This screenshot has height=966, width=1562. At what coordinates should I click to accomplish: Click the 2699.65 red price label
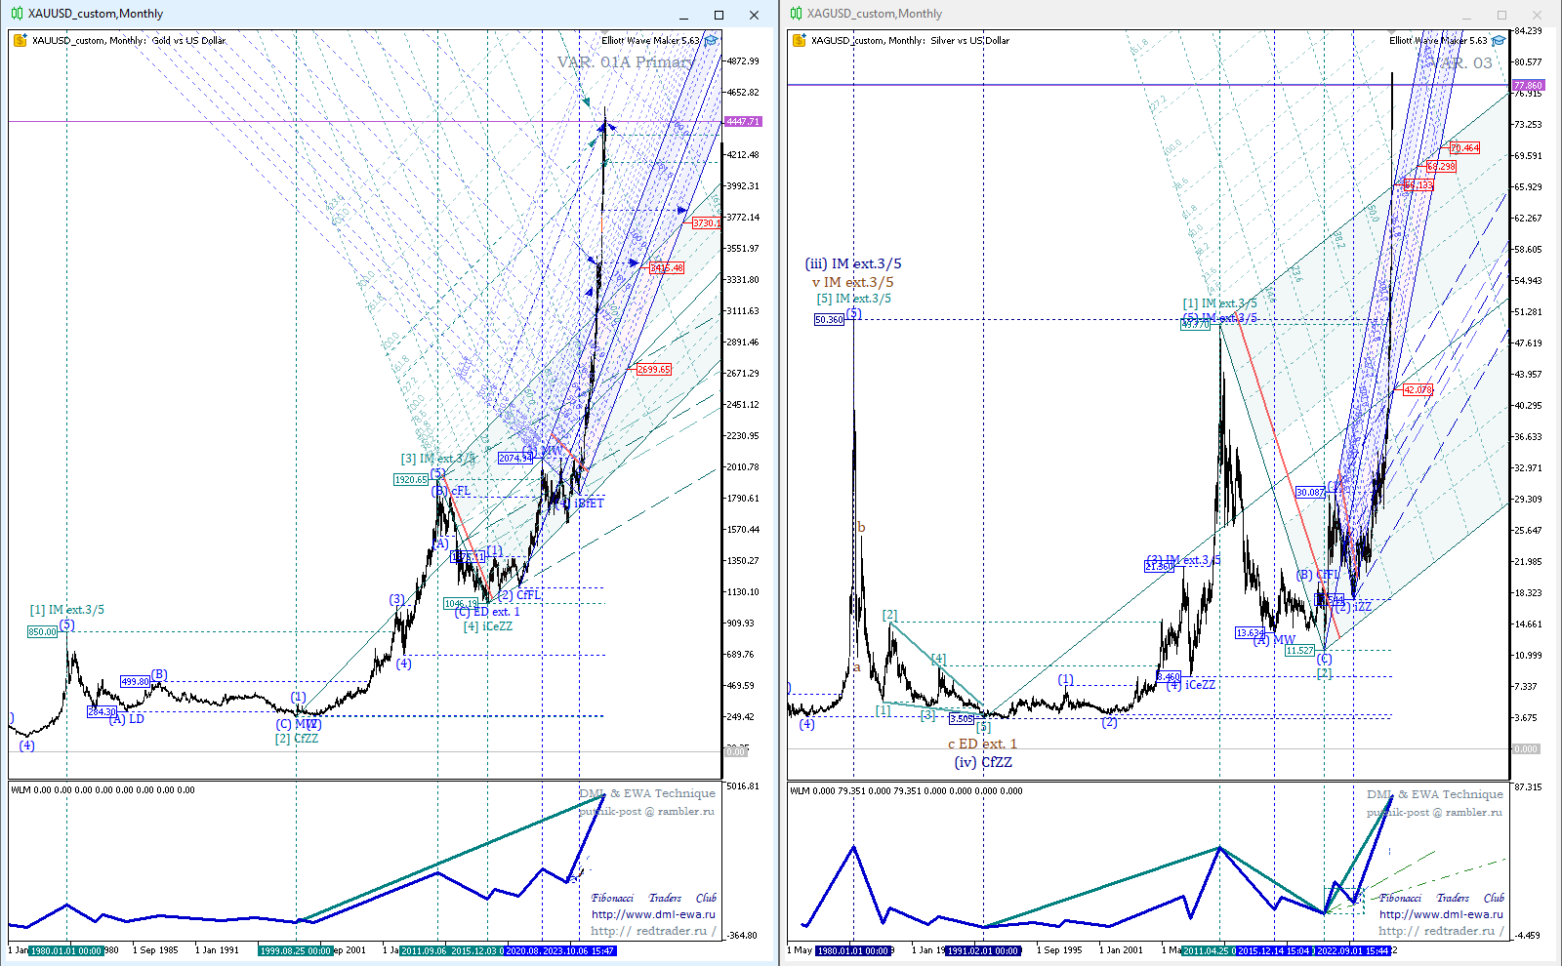point(653,370)
